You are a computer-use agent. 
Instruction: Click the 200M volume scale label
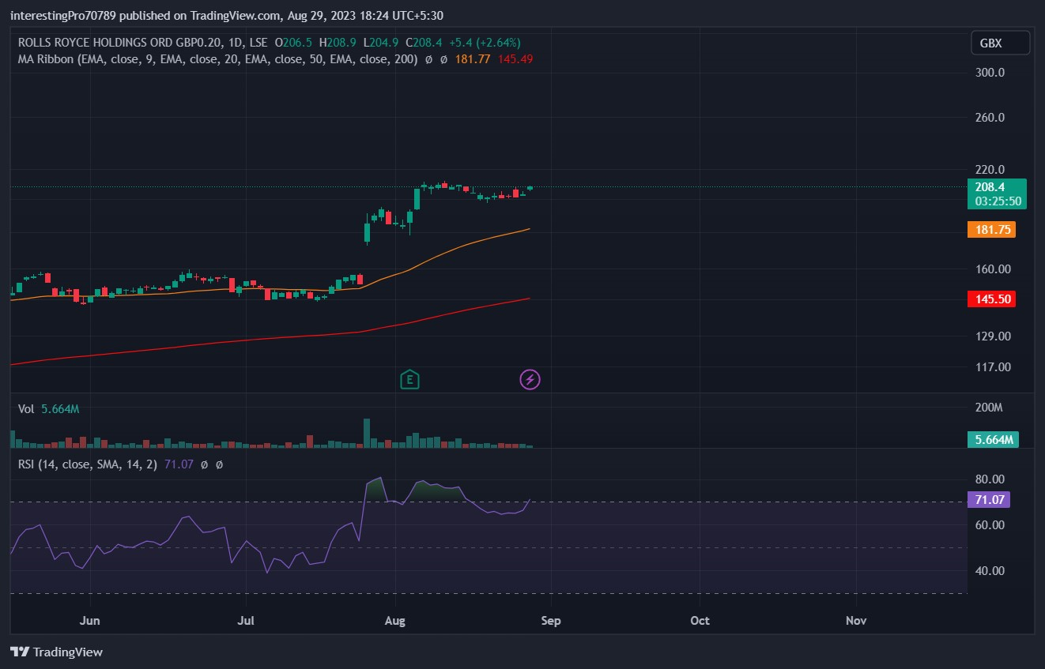pos(989,408)
